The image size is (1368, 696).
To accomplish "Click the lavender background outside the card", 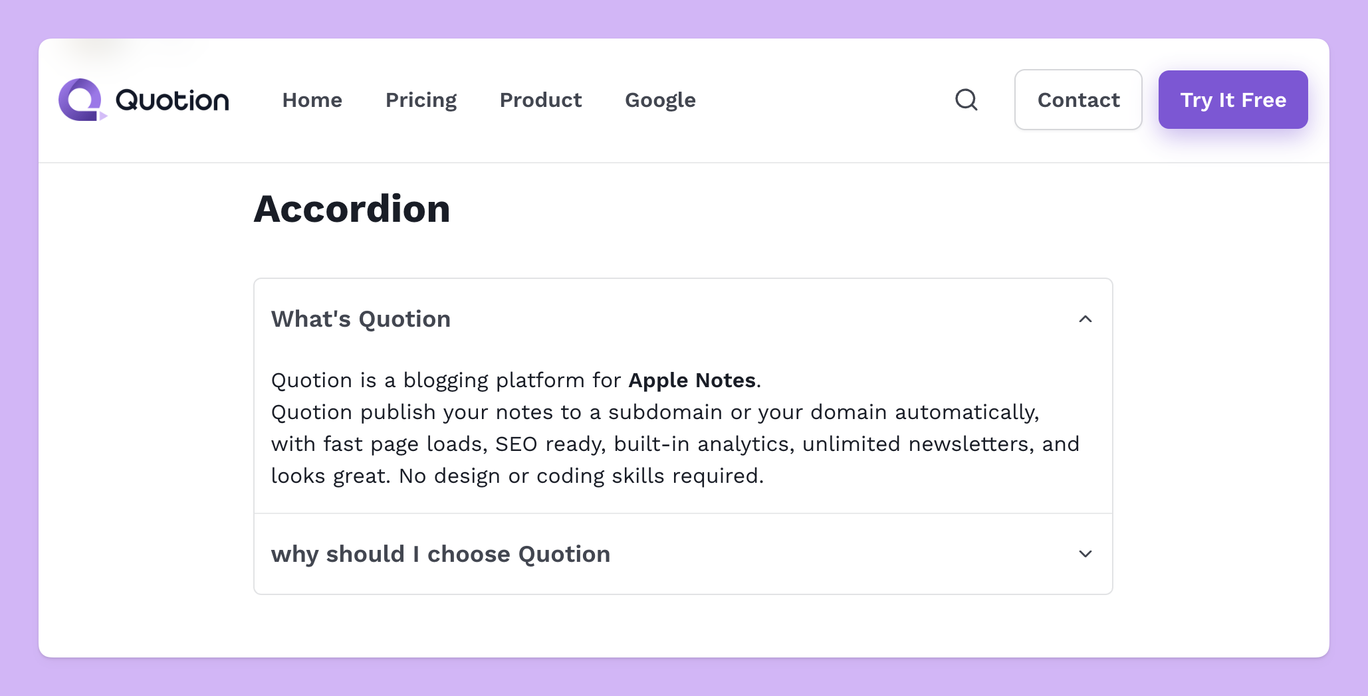I will pos(684,677).
